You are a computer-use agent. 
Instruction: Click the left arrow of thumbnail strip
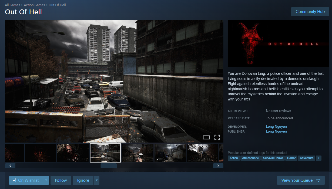point(10,166)
